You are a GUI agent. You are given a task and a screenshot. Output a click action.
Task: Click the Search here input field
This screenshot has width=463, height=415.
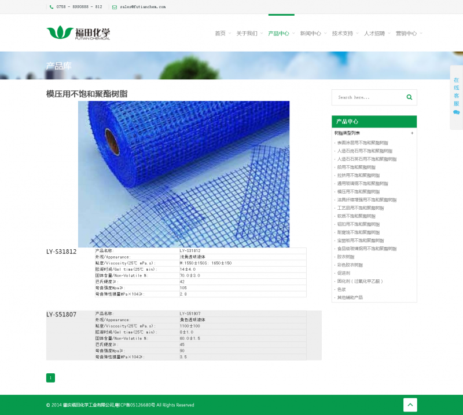pos(368,97)
